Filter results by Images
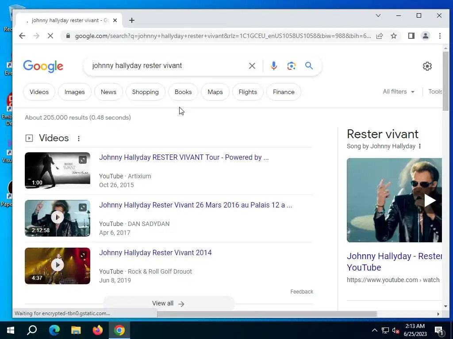The width and height of the screenshot is (453, 339). coord(74,92)
